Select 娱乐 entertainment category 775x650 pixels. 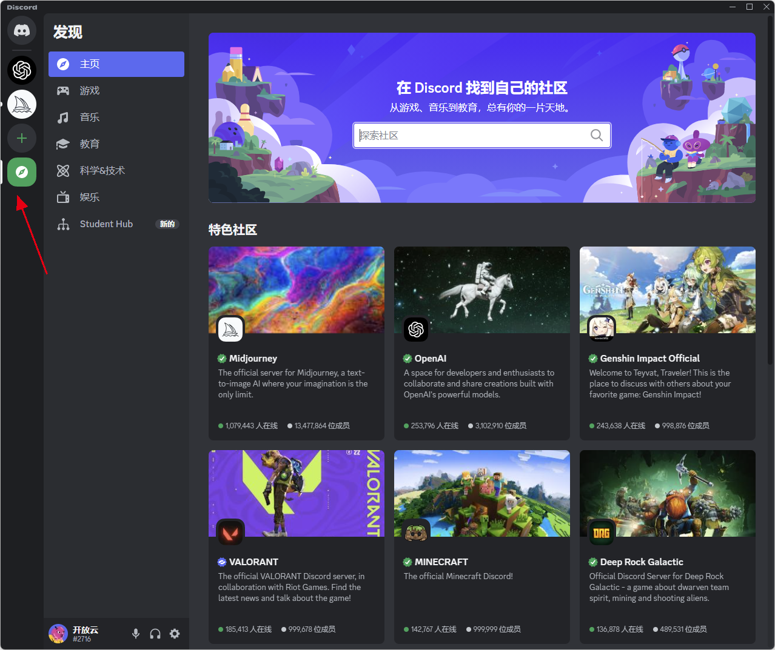click(x=116, y=197)
